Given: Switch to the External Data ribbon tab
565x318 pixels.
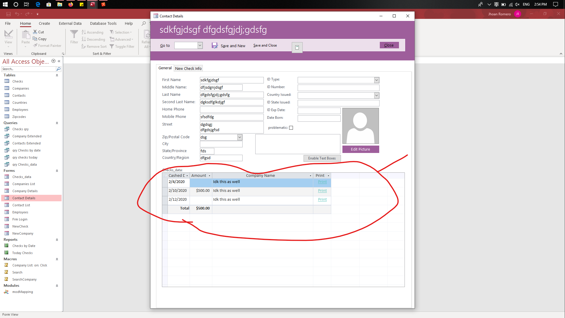Looking at the screenshot, I should 70,23.
